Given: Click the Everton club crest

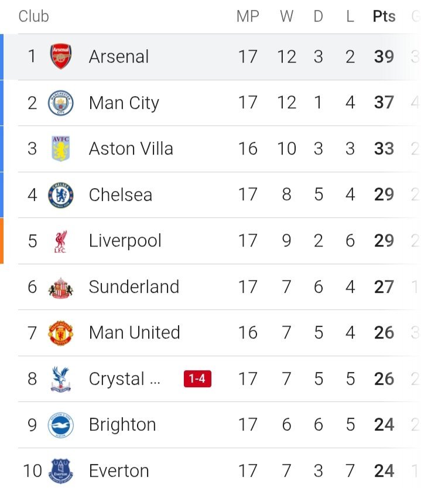Looking at the screenshot, I should 60,470.
